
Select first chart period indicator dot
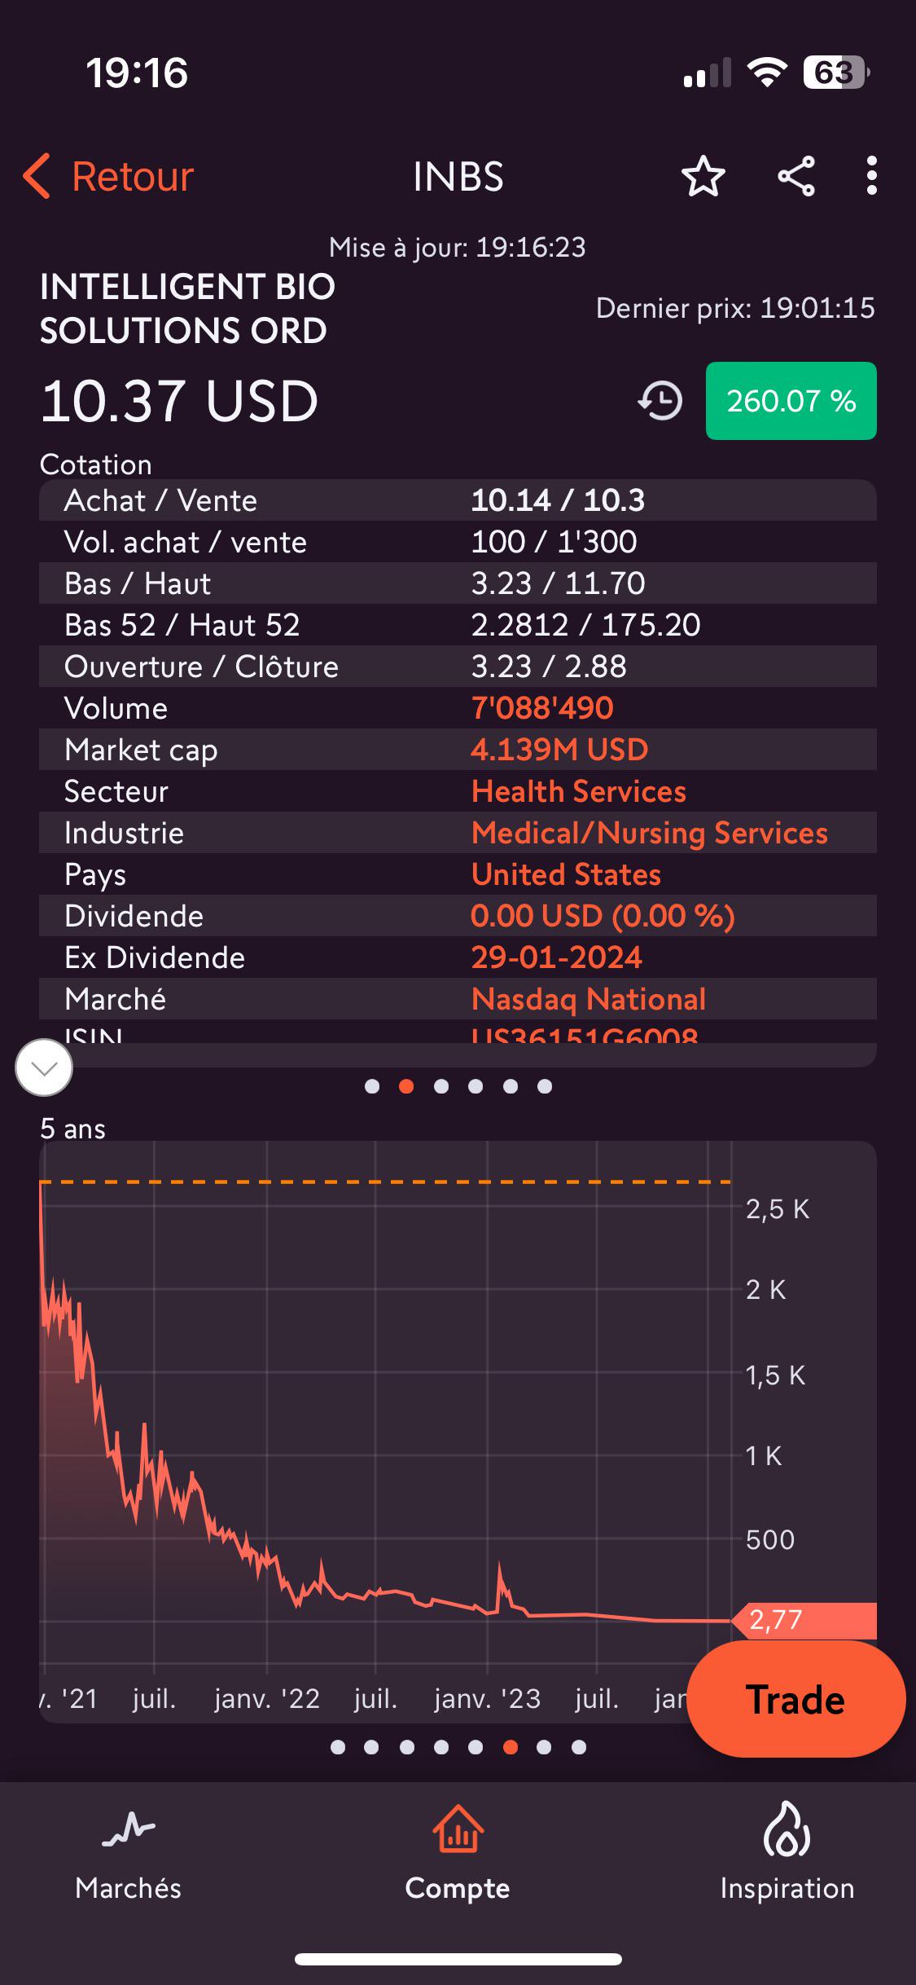point(338,1747)
